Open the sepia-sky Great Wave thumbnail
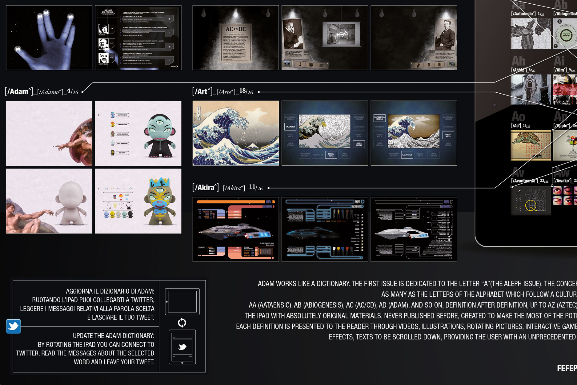 point(414,133)
